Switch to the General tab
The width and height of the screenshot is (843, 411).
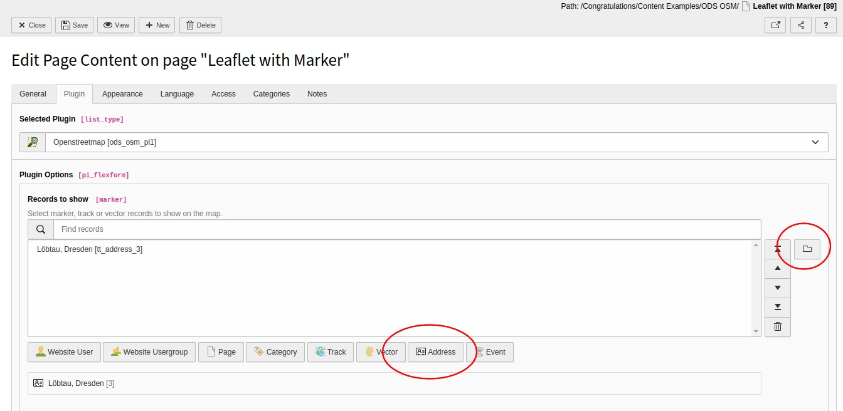(x=33, y=94)
